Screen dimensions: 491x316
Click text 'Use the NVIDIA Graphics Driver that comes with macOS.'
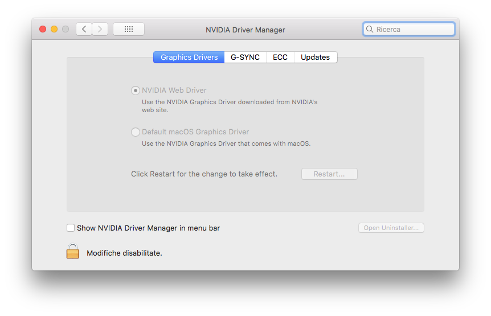tap(226, 143)
